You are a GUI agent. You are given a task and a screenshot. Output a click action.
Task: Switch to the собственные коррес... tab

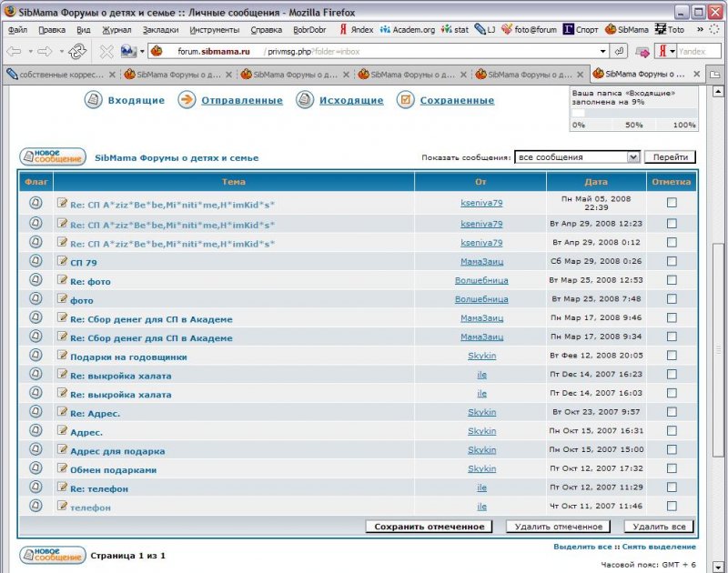click(x=55, y=74)
